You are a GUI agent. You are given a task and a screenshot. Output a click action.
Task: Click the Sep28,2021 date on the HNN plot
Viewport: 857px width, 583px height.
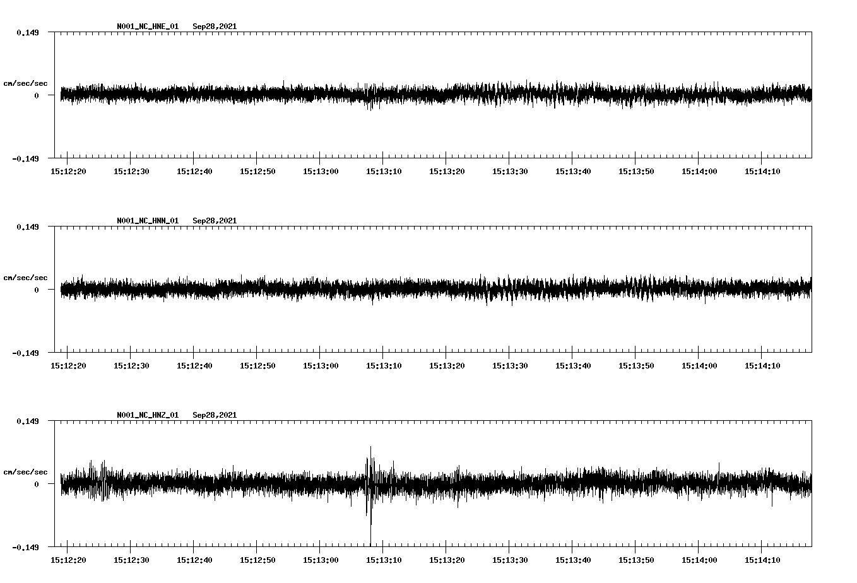[215, 221]
